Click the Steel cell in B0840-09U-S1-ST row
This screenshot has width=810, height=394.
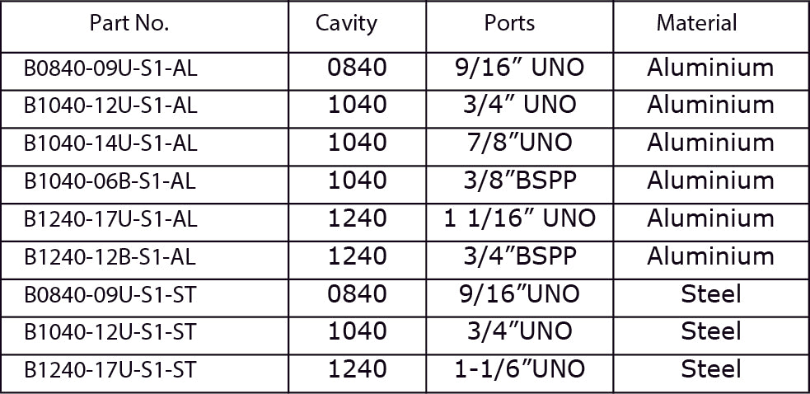(711, 293)
